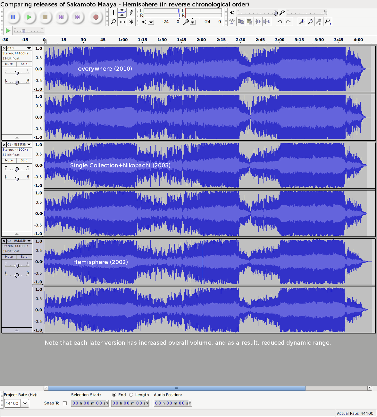Close the '01' Single Collection track
Screen dimensions: 377x417
coord(4,145)
